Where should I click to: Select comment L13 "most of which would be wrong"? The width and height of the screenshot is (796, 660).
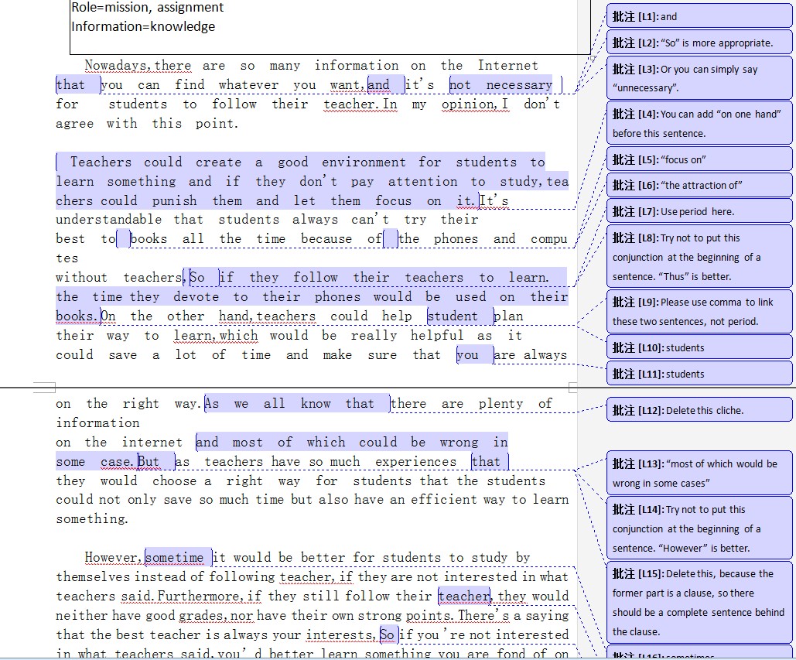pos(699,474)
